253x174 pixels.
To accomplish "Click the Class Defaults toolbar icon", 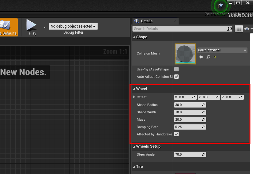I will (8, 27).
